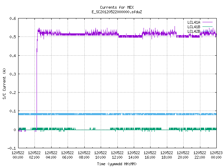The image size is (223, 167).
Task: Click the green LCL41B legend line sample
Action: click(x=208, y=27)
